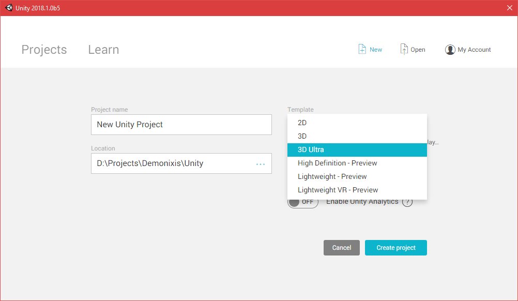Viewport: 518px width, 301px height.
Task: Click the Project name input field
Action: [181, 125]
